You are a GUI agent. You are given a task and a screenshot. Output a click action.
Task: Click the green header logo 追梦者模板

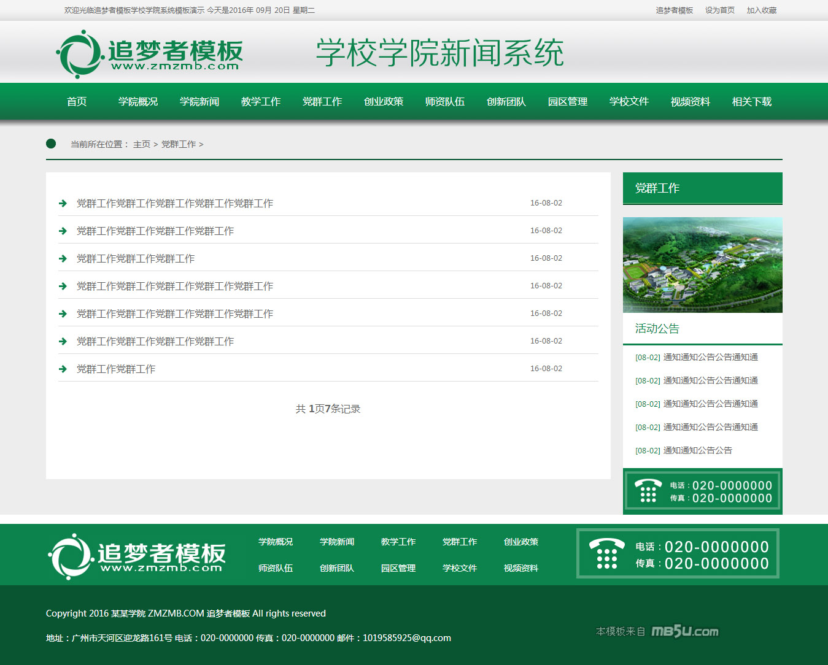pyautogui.click(x=149, y=54)
